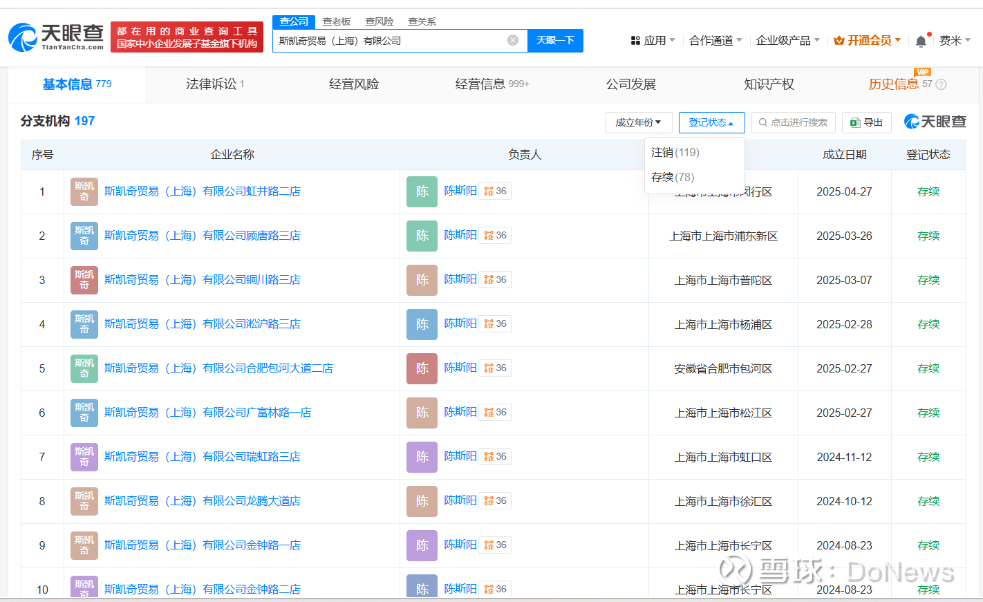This screenshot has height=602, width=983.
Task: Expand the 合作通道 menu
Action: tap(715, 41)
